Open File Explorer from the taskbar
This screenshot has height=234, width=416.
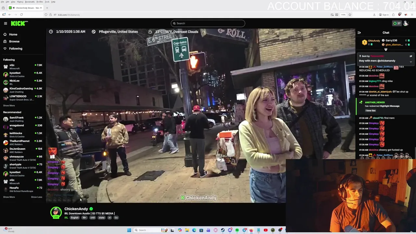coord(187,230)
